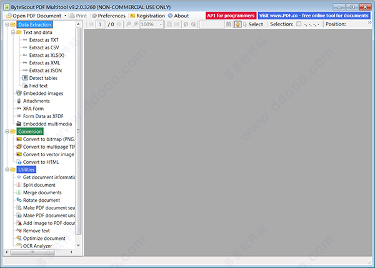This screenshot has width=375, height=268.
Task: Collapse the Data Extraction tree node
Action: (x=7, y=24)
